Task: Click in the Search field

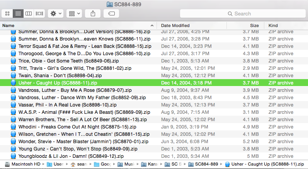Action: [243, 14]
